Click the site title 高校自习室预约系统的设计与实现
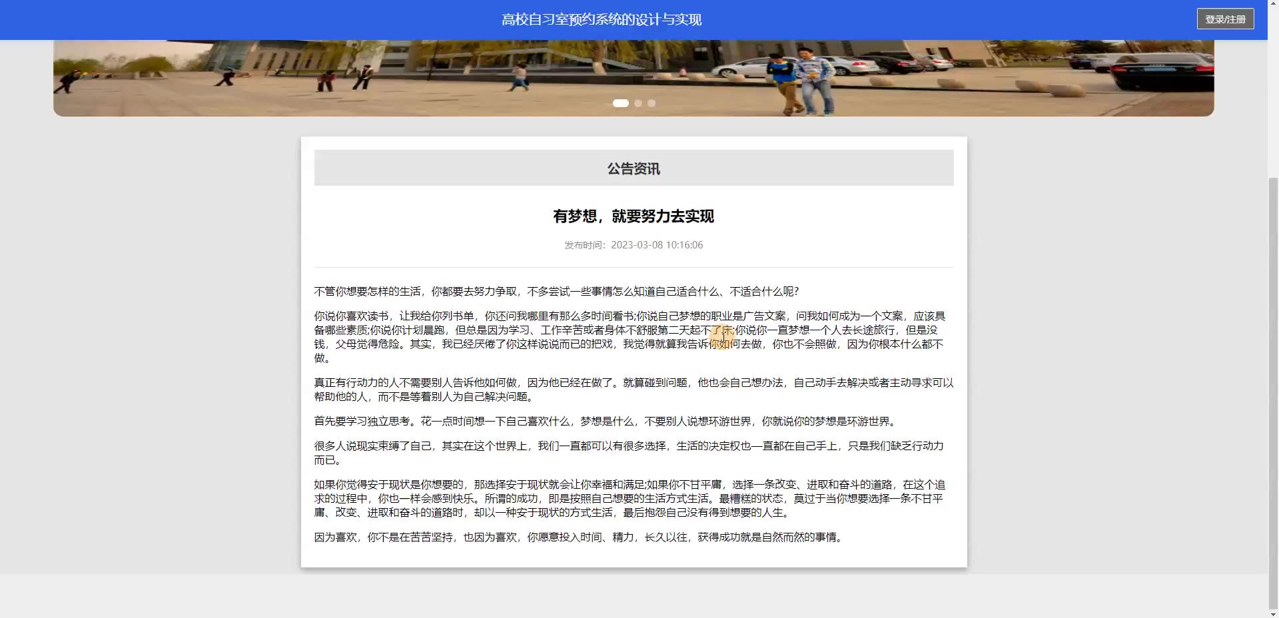Image resolution: width=1279 pixels, height=618 pixels. [602, 20]
